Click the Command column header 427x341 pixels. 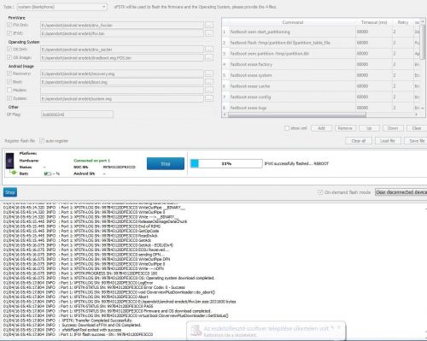(293, 22)
